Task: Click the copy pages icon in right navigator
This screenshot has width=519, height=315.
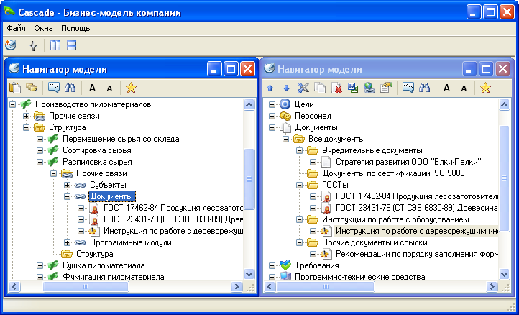Action: 320,88
